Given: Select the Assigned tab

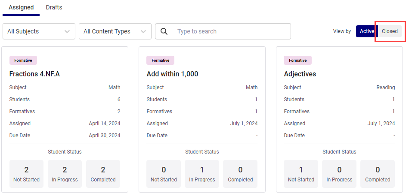Looking at the screenshot, I should tap(21, 7).
